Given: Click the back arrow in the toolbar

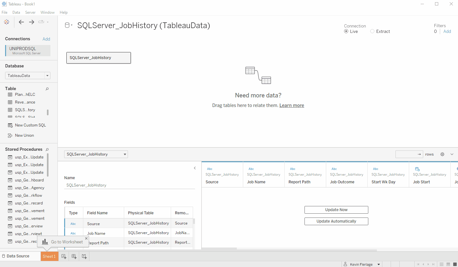Looking at the screenshot, I should (21, 22).
